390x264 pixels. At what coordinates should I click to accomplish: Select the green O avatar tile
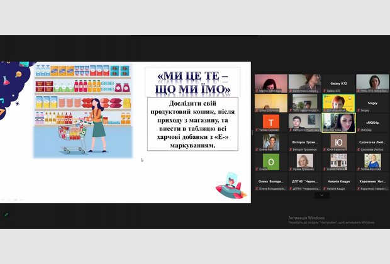[x=271, y=162]
